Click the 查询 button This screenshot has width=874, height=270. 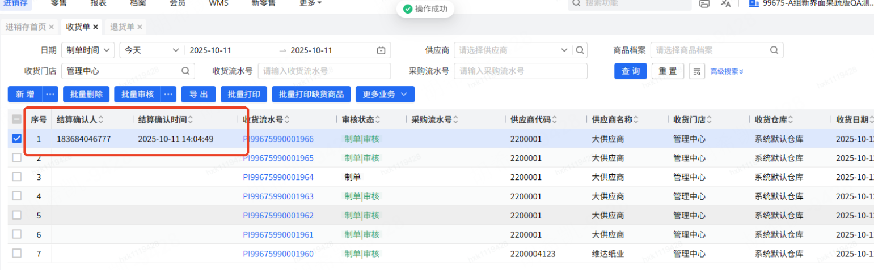[631, 71]
